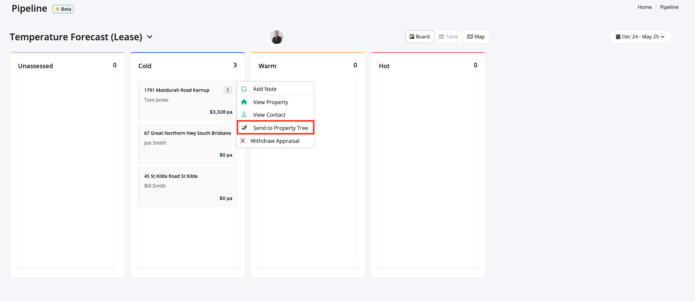The height and width of the screenshot is (301, 695).
Task: Click the table grid icon in the Table button
Action: 441,37
